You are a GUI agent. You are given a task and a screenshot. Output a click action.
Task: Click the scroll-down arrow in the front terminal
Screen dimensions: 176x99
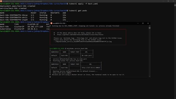pyautogui.click(x=150, y=76)
